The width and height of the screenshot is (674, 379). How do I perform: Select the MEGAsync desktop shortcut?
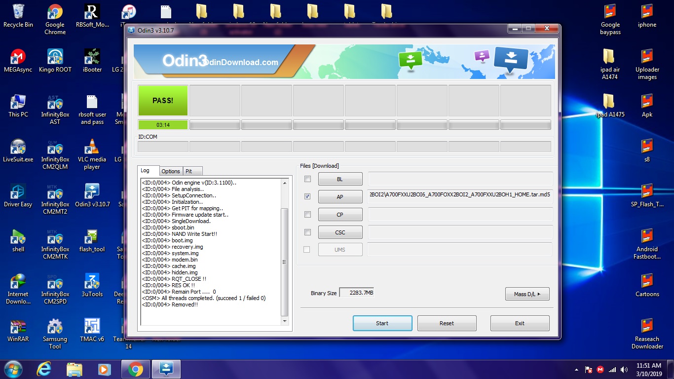[x=18, y=61]
